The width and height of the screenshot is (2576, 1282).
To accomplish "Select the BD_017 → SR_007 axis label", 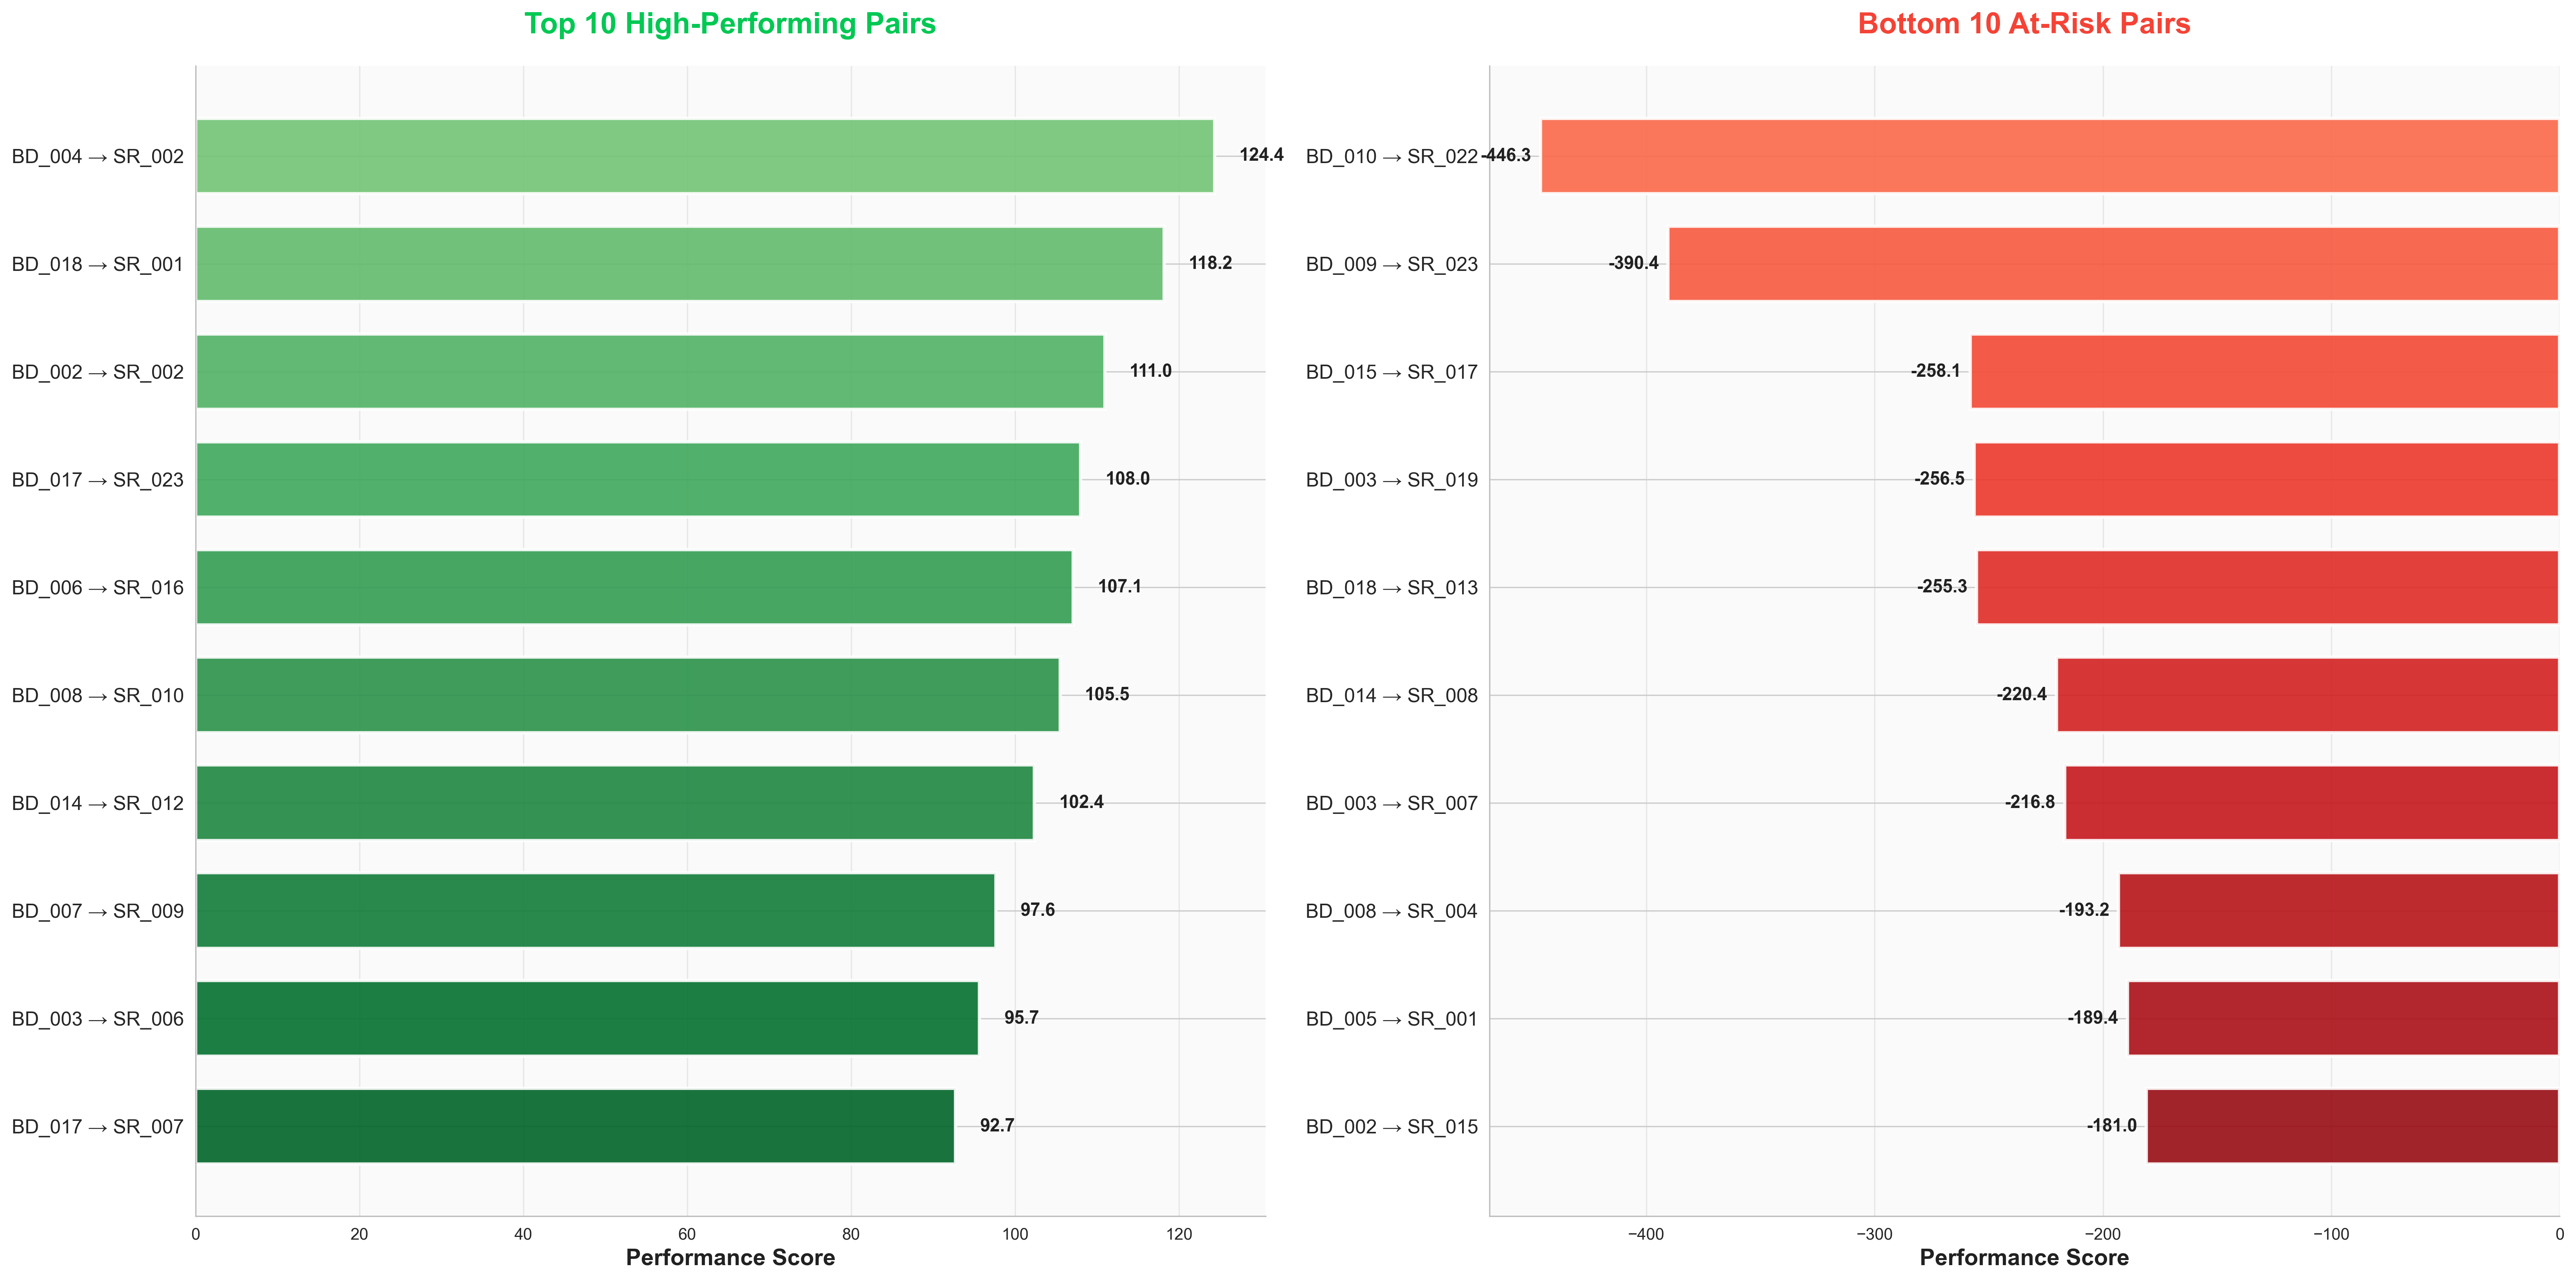I will [x=98, y=1127].
